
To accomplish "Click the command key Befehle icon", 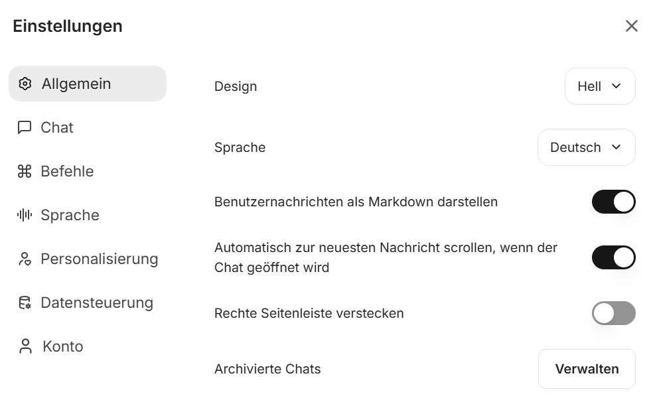I will coord(25,171).
